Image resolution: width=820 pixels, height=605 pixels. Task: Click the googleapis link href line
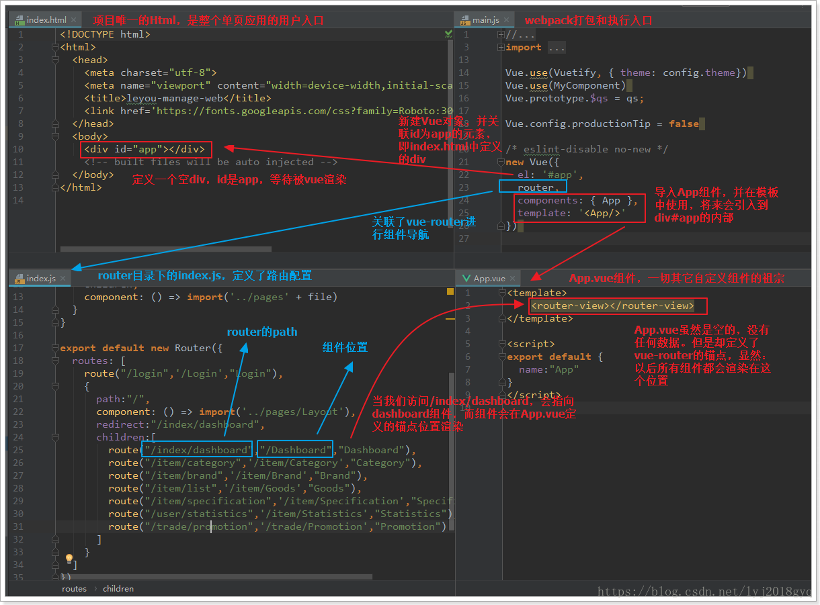click(x=268, y=111)
